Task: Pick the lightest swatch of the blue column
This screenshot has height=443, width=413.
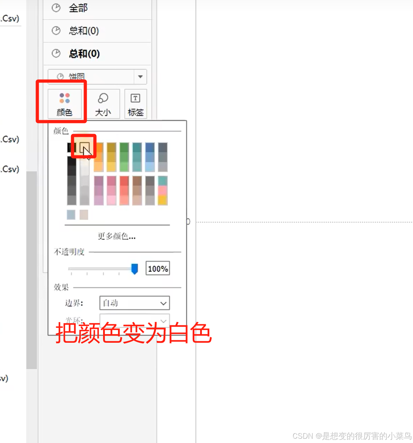Action: click(x=150, y=167)
